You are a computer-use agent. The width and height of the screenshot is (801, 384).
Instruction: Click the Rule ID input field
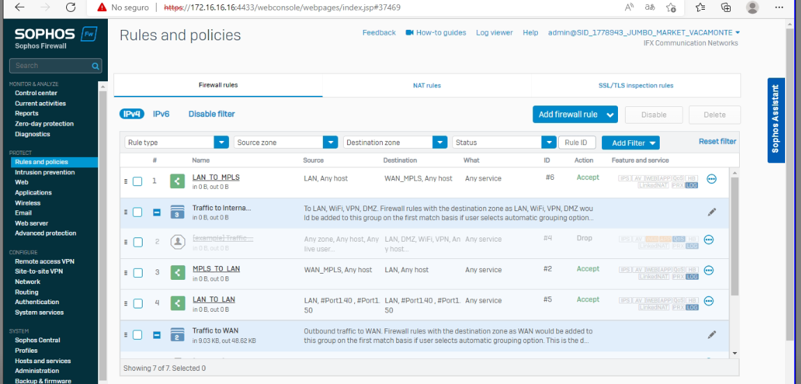click(x=576, y=142)
